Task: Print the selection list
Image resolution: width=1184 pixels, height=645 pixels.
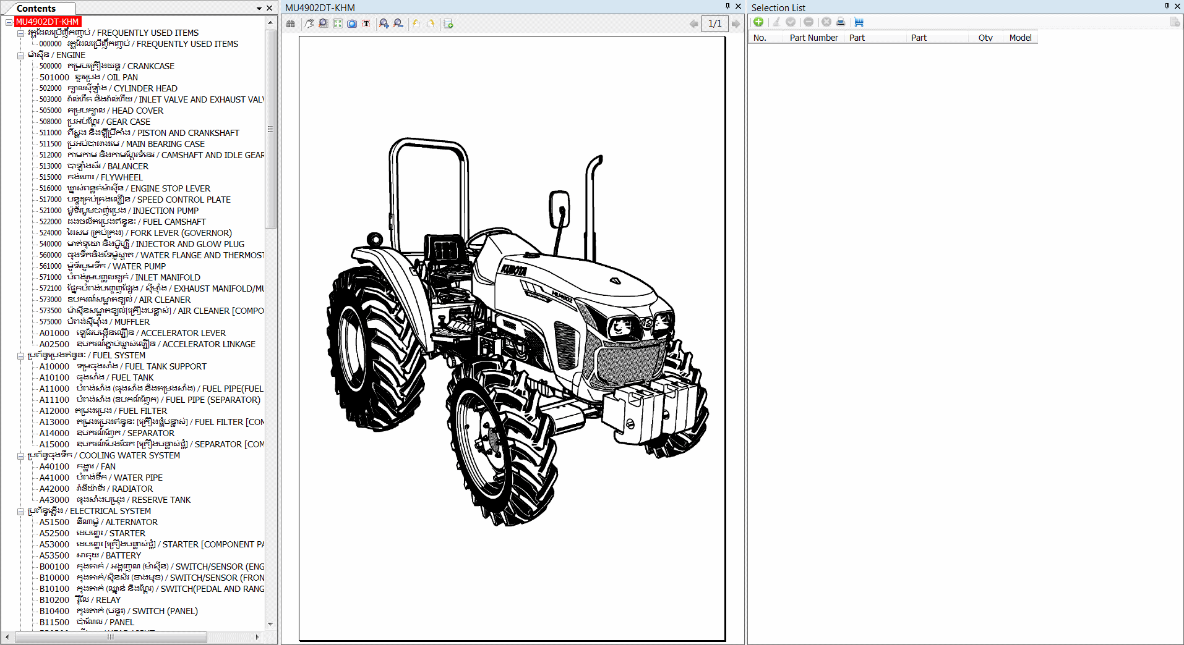Action: point(841,22)
